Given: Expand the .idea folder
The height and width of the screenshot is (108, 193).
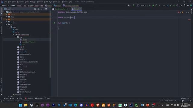Looking at the screenshot, I should pos(7,17).
